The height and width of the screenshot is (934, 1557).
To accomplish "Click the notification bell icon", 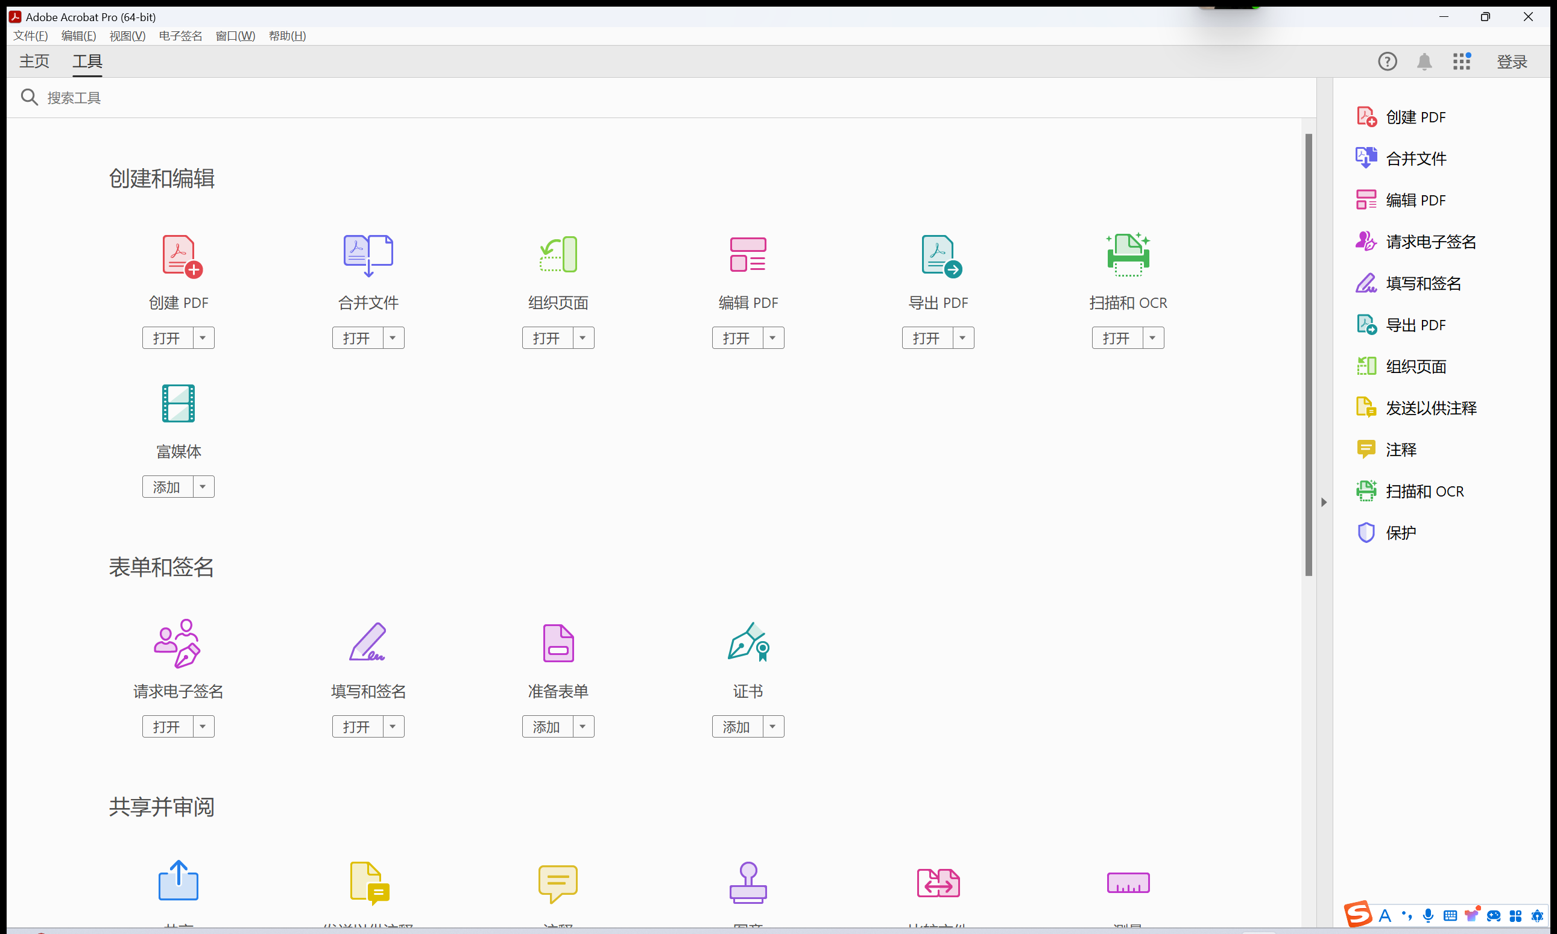I will point(1424,61).
